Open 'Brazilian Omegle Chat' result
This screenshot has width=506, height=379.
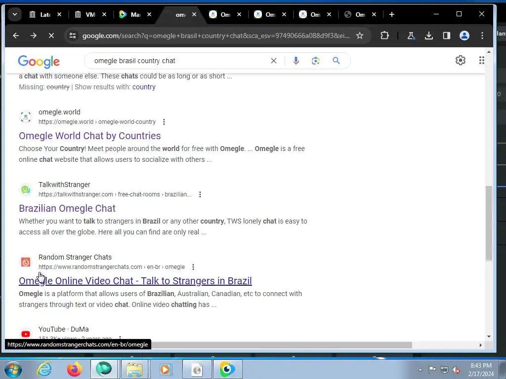click(67, 208)
